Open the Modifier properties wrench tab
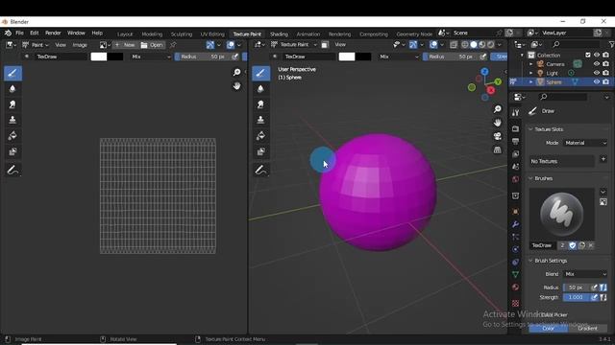This screenshot has height=345, width=615. tap(515, 224)
